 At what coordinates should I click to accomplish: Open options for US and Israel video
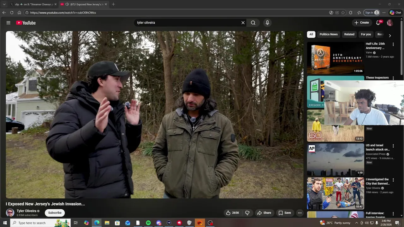tap(393, 146)
